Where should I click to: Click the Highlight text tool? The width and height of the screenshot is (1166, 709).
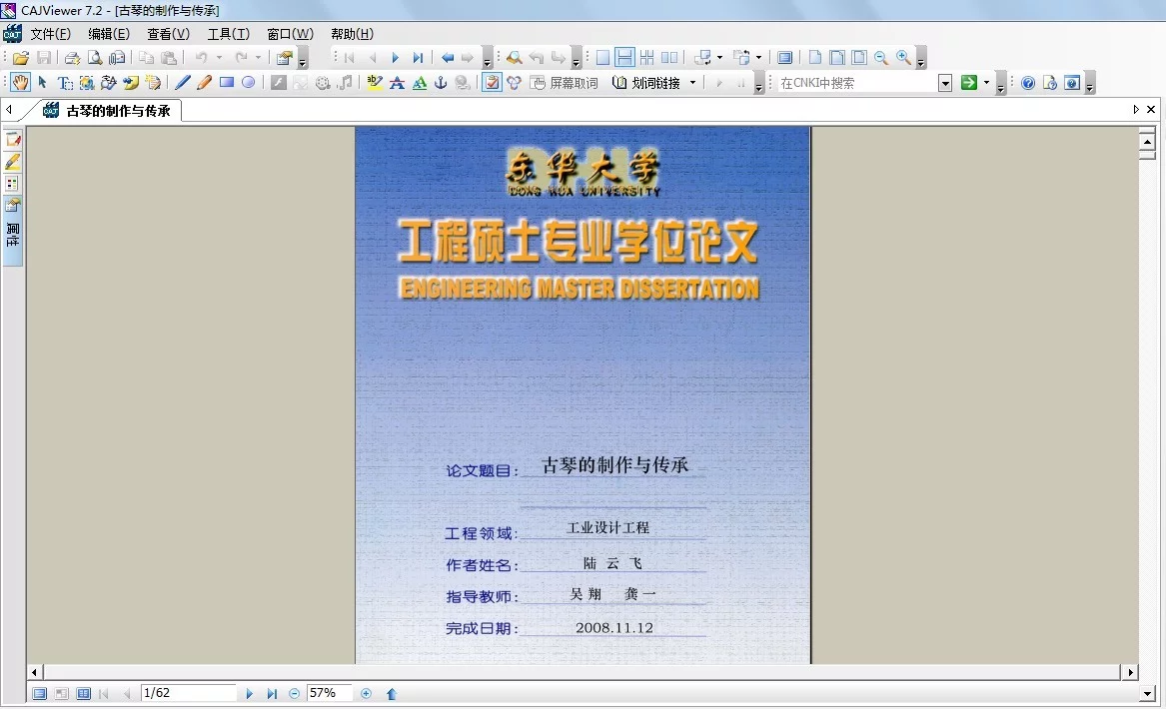point(375,83)
